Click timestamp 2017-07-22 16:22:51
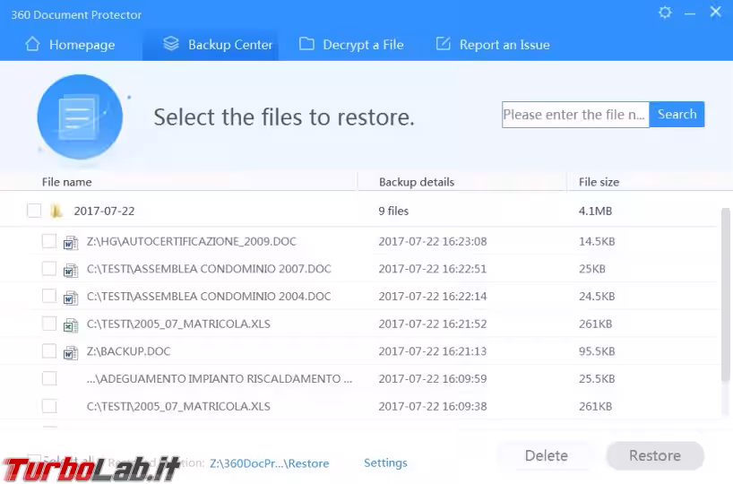 click(x=433, y=269)
